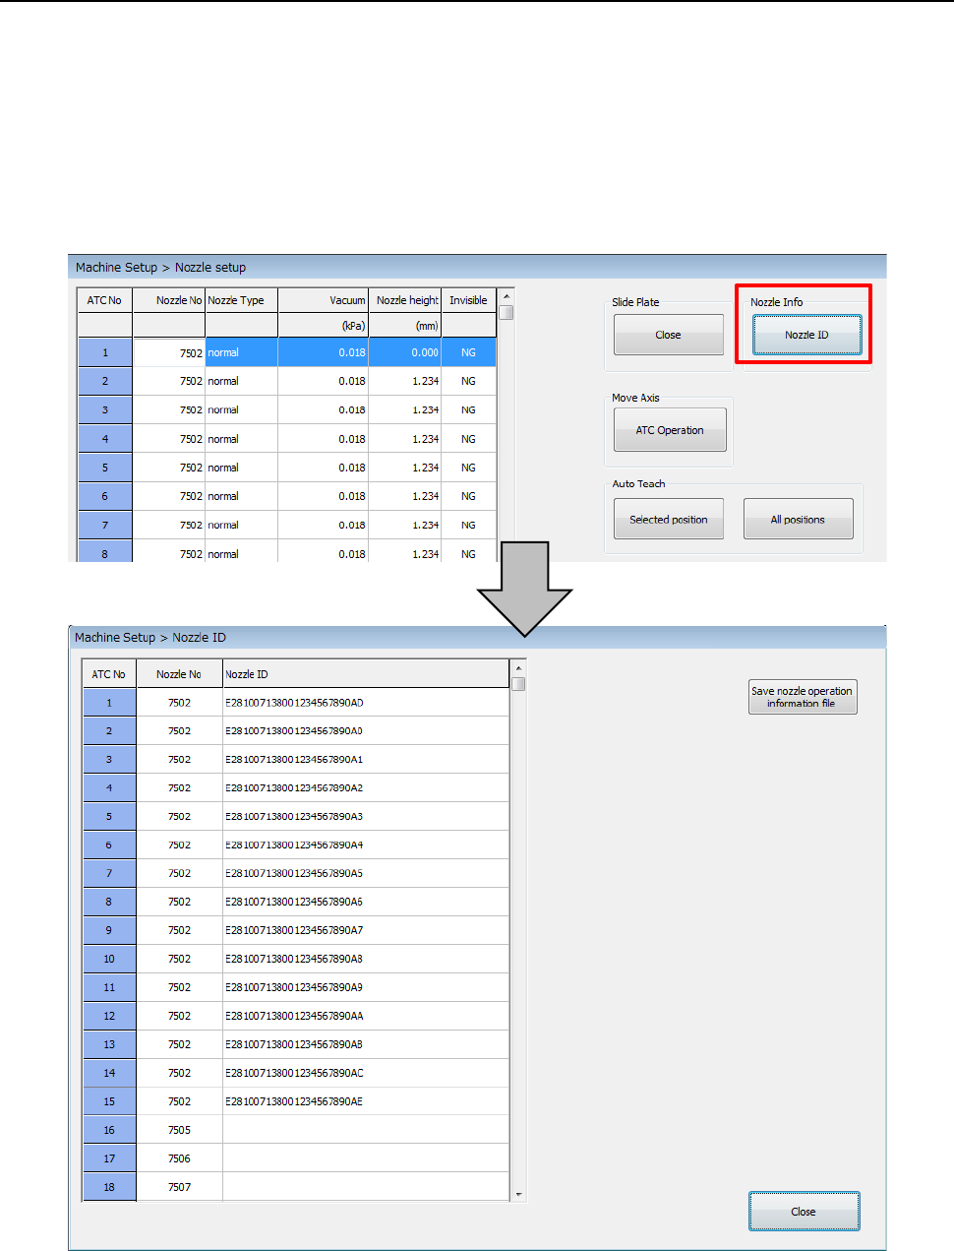954x1251 pixels.
Task: Select the scrollbar thumb in Nozzle setup table
Action: 507,313
